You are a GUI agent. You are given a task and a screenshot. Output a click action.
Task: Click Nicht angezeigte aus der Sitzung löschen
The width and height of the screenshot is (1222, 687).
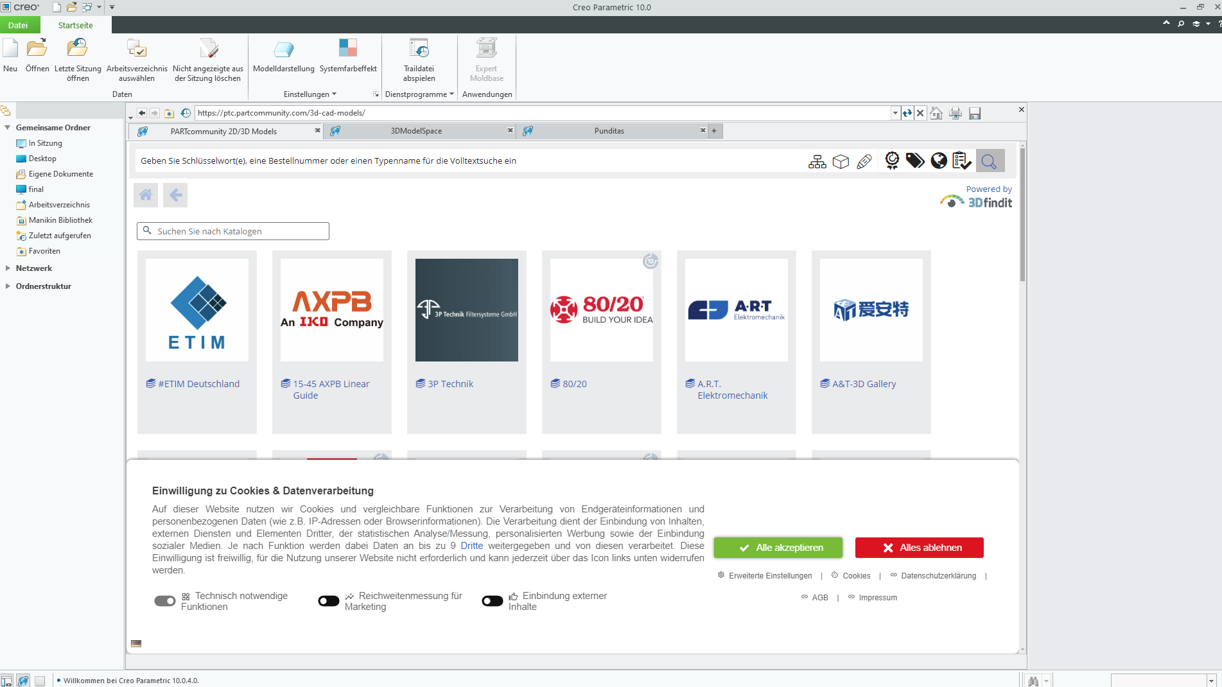point(207,60)
